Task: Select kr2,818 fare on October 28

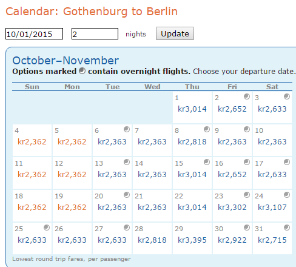Action: pyautogui.click(x=152, y=240)
